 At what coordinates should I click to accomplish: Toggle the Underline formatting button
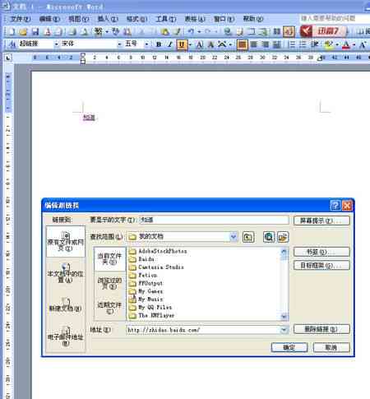(x=182, y=44)
